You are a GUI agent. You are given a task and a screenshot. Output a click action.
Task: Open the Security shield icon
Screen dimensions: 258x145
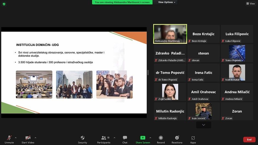[x=82, y=138]
